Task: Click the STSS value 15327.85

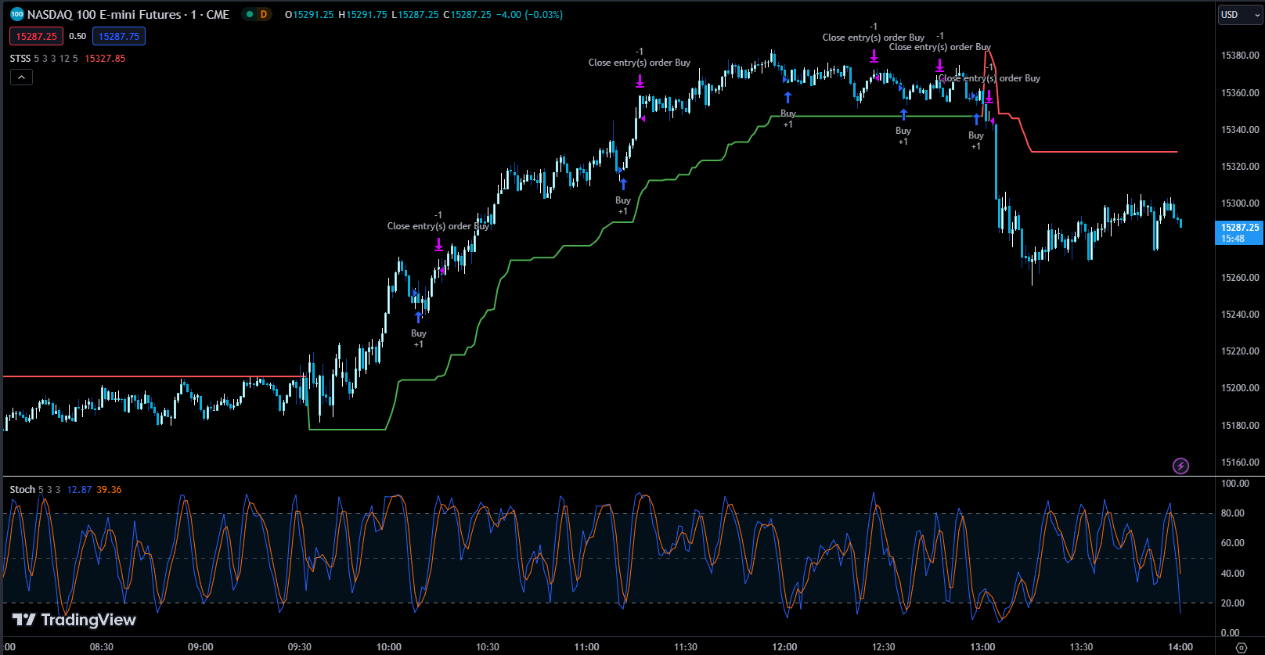Action: (105, 59)
